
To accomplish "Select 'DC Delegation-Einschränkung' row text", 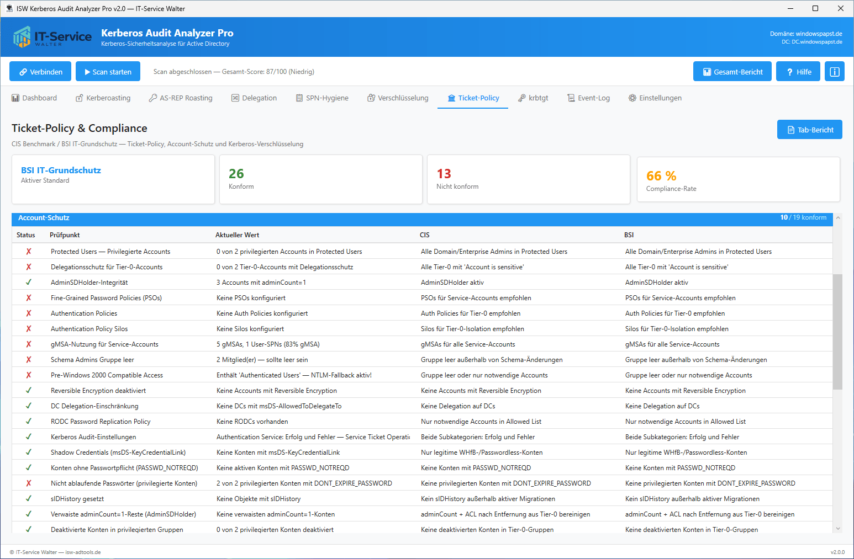I will (94, 406).
